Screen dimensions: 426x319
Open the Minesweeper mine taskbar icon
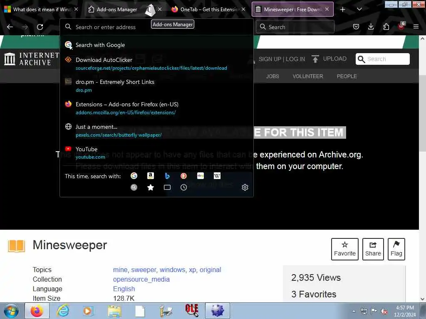click(x=217, y=311)
